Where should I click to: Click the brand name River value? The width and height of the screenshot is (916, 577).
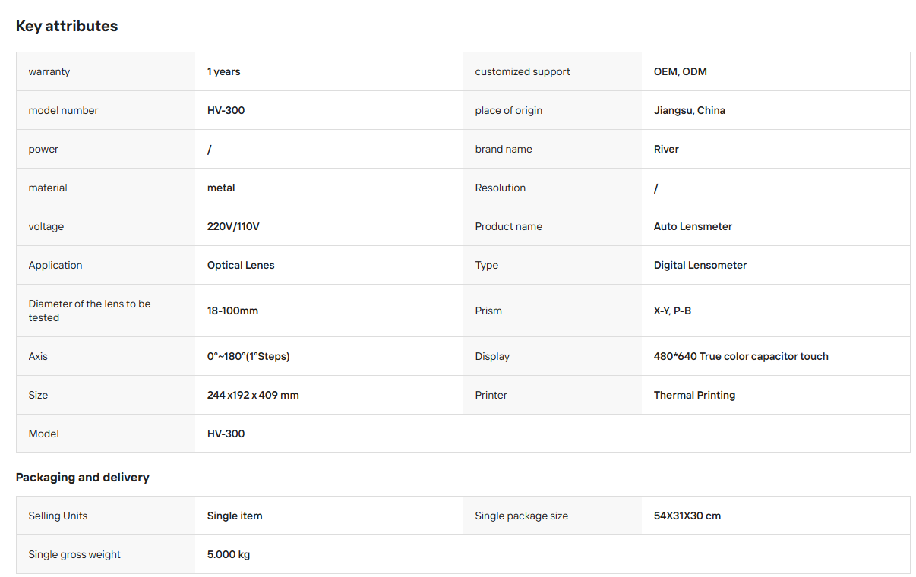click(666, 149)
